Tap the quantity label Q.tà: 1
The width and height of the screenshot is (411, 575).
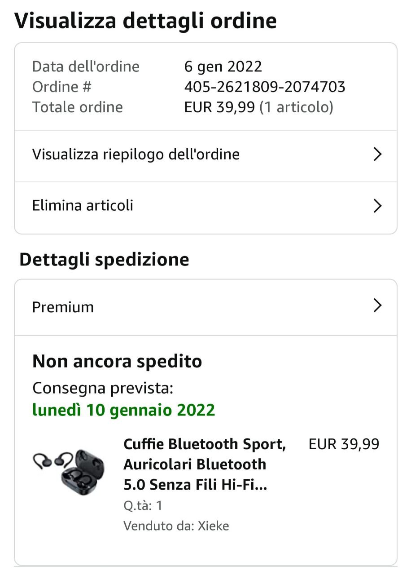(143, 506)
